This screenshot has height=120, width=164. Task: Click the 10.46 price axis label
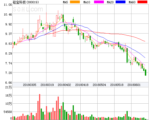[x=8, y=14]
